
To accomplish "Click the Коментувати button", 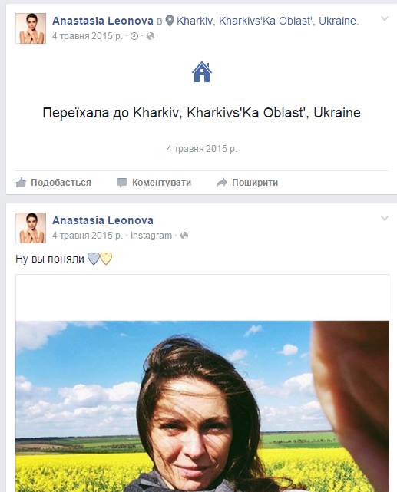I will tap(154, 183).
